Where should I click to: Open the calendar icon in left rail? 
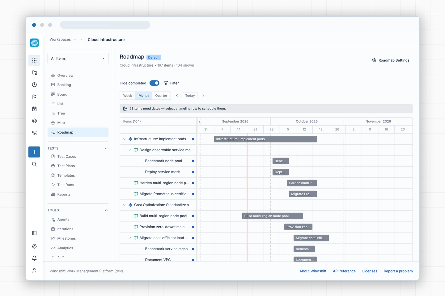pos(34,109)
